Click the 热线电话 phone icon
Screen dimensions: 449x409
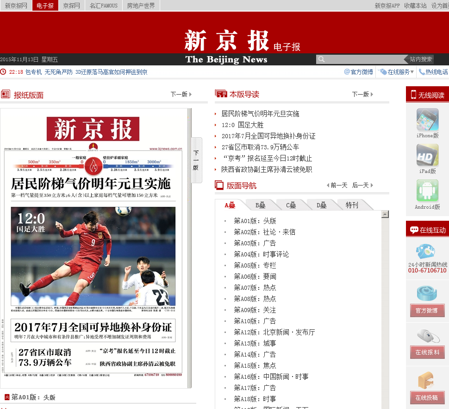tap(422, 72)
